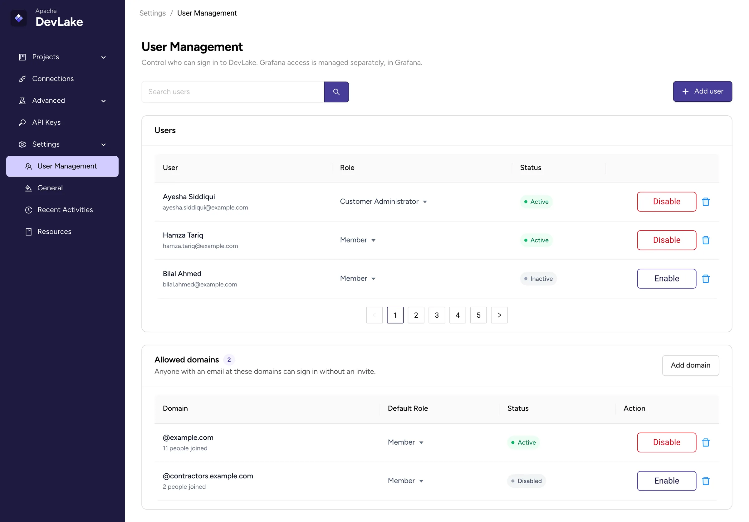Click into the Search users field
This screenshot has height=522, width=749.
click(233, 92)
